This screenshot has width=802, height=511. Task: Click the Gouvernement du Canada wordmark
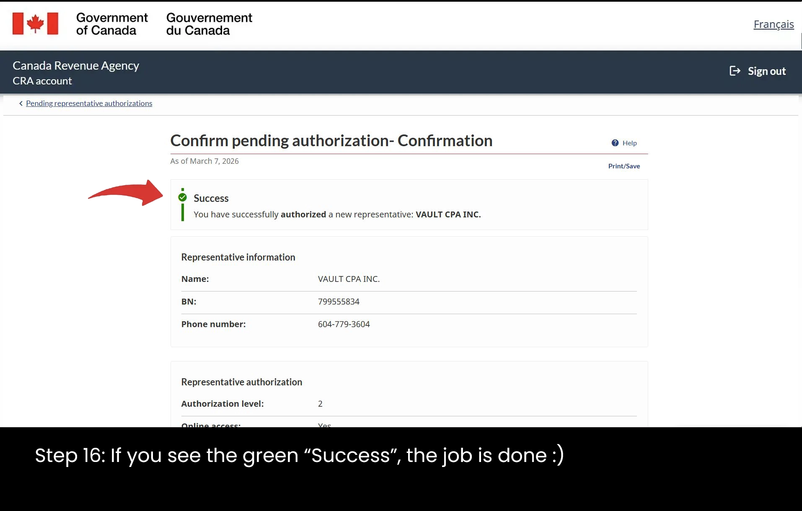[209, 24]
